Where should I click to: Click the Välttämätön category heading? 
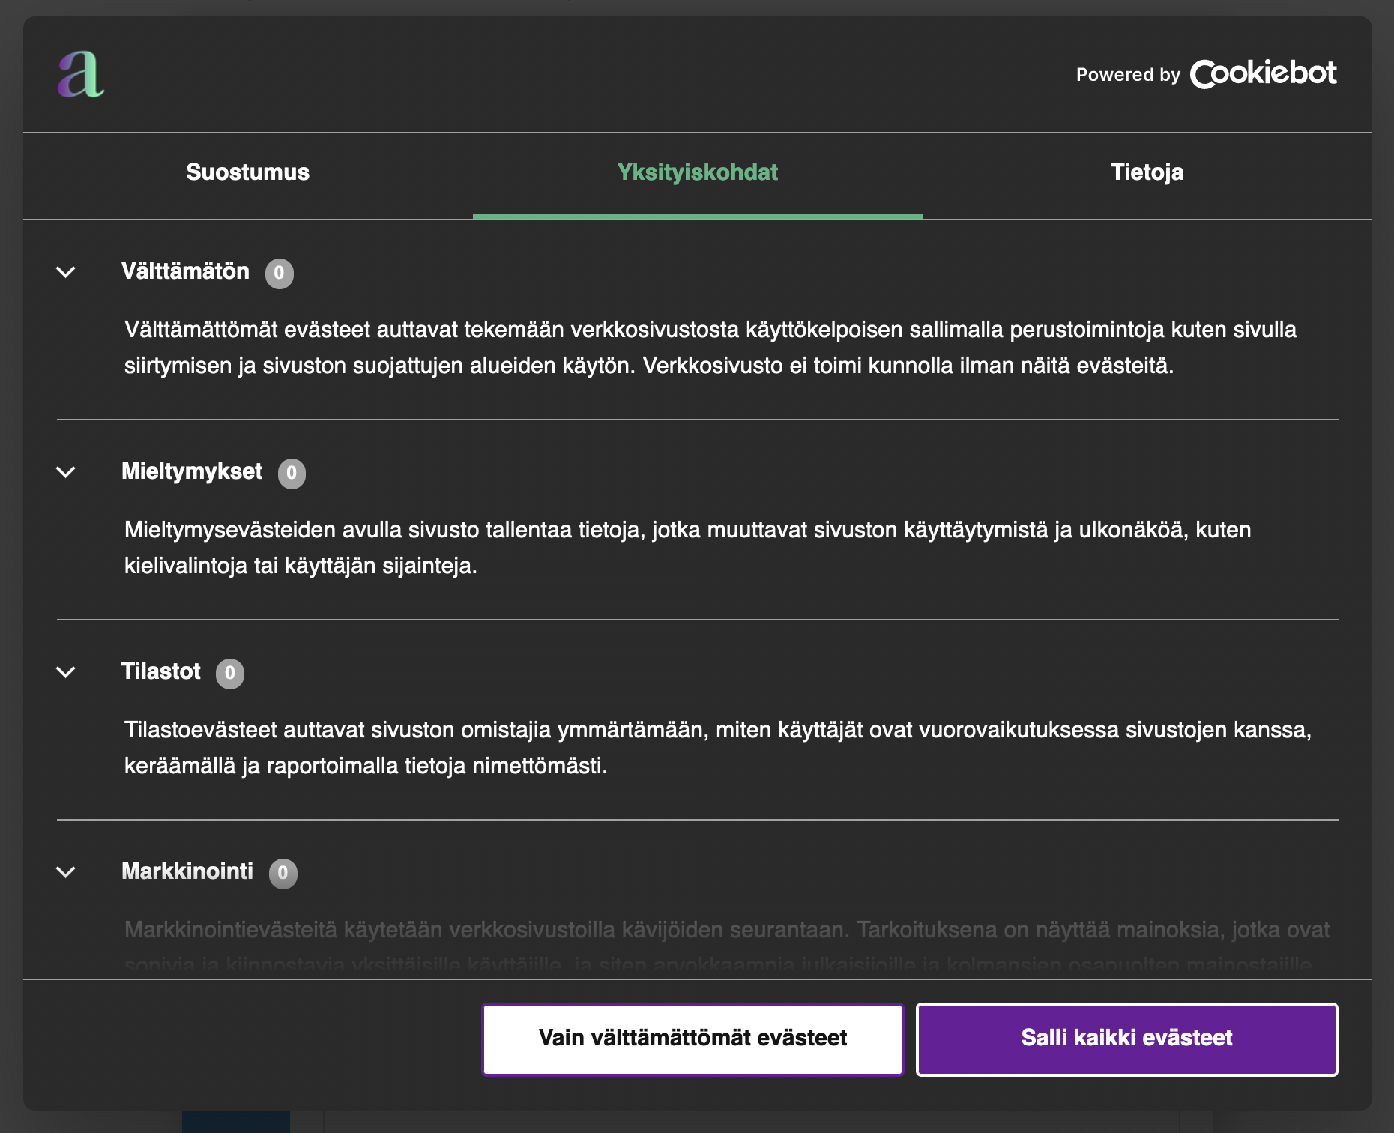point(185,271)
